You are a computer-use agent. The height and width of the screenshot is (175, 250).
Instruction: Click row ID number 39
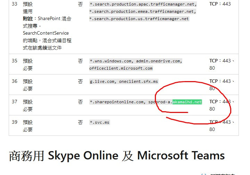[x=15, y=122]
